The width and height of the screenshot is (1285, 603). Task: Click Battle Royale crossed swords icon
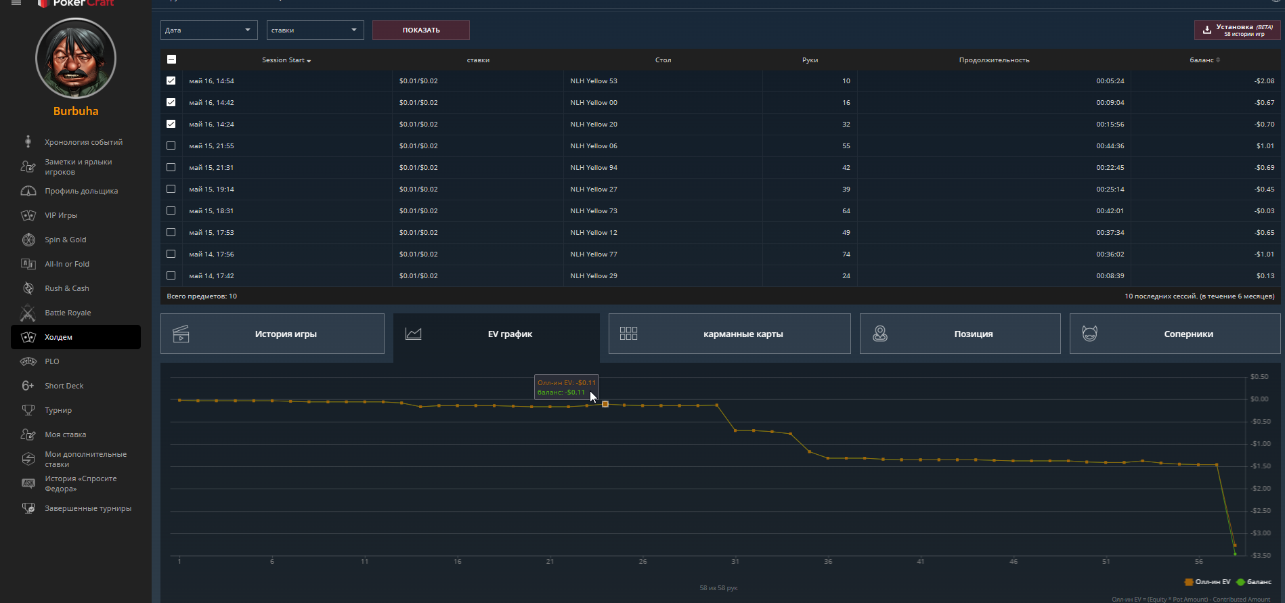click(x=28, y=313)
